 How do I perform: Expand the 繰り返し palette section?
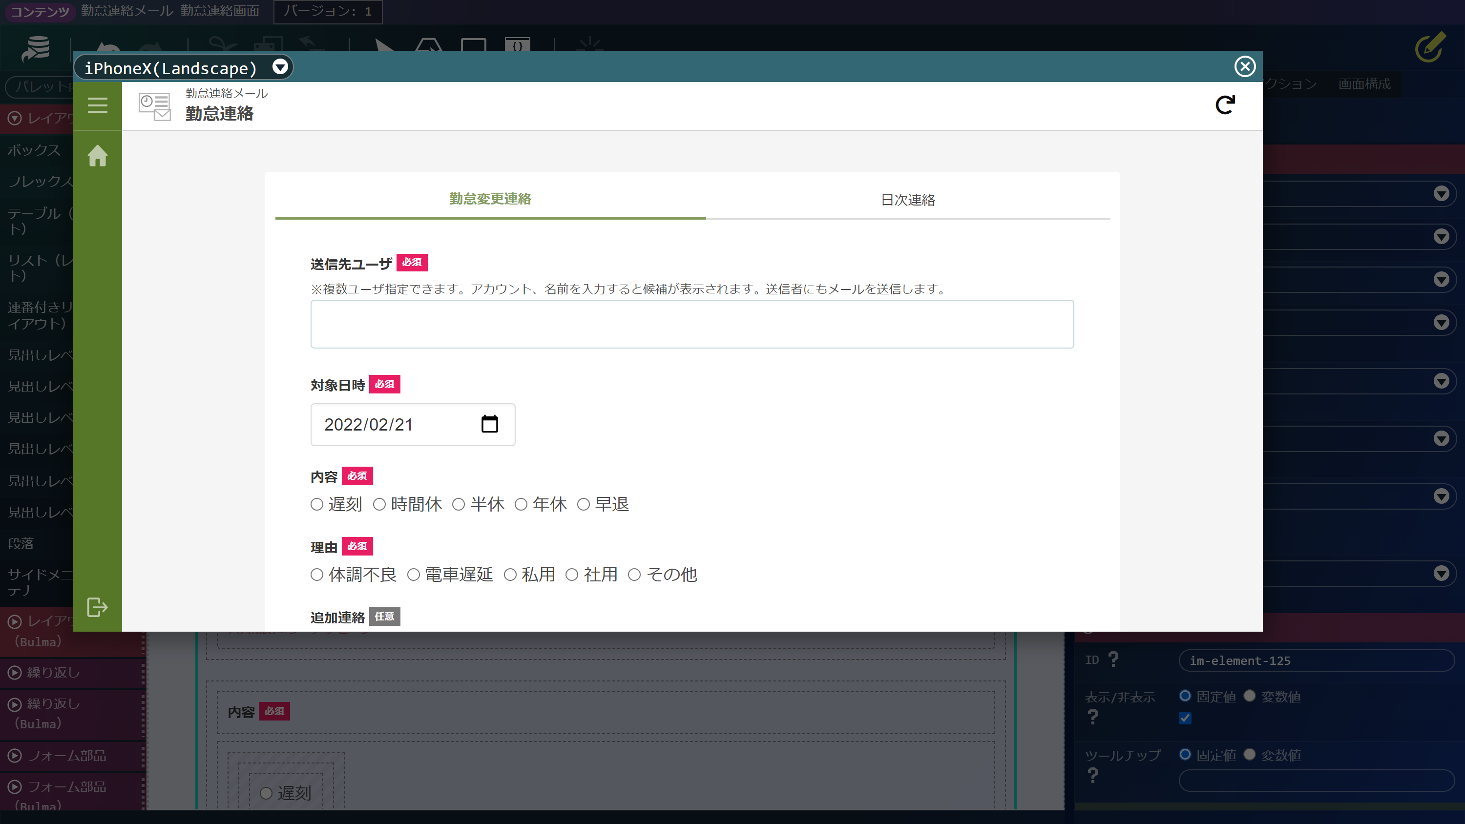click(15, 672)
